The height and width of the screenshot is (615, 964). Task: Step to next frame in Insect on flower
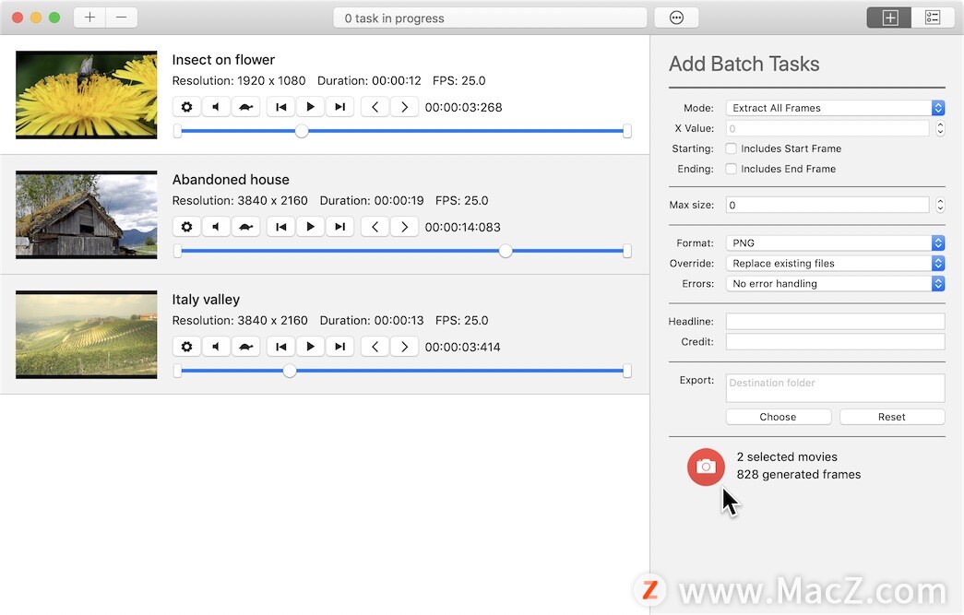tap(405, 107)
